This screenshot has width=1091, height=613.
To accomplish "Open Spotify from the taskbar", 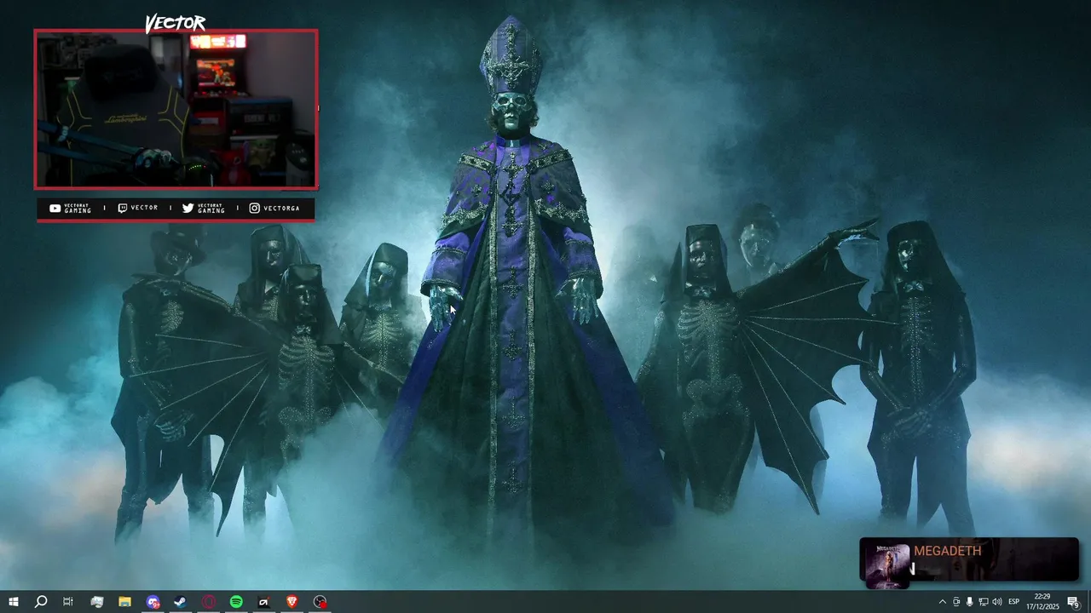I will click(x=236, y=602).
